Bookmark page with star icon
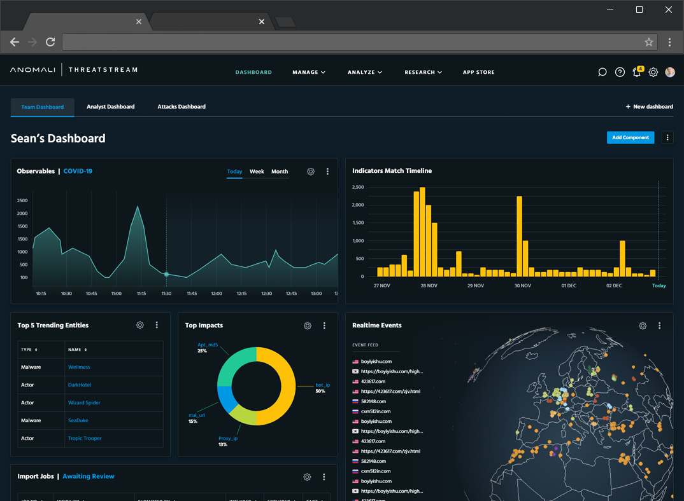684x501 pixels. [x=649, y=42]
